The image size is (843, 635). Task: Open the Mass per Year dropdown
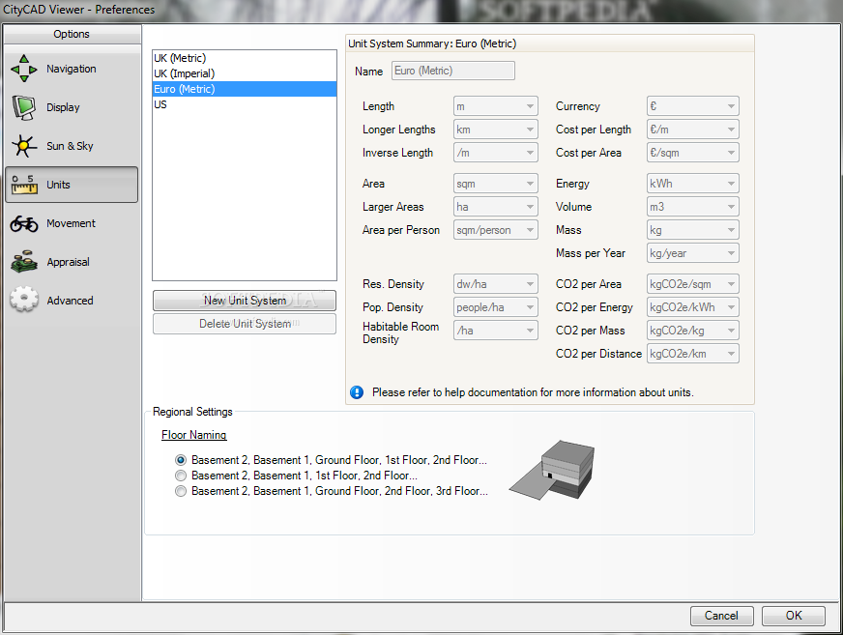coord(692,253)
